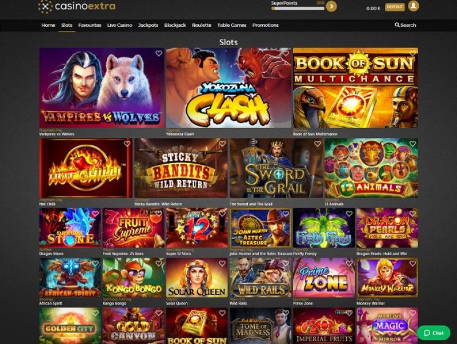Click the DEPOSIT button
Viewport: 457px width, 344px height.
tap(395, 7)
